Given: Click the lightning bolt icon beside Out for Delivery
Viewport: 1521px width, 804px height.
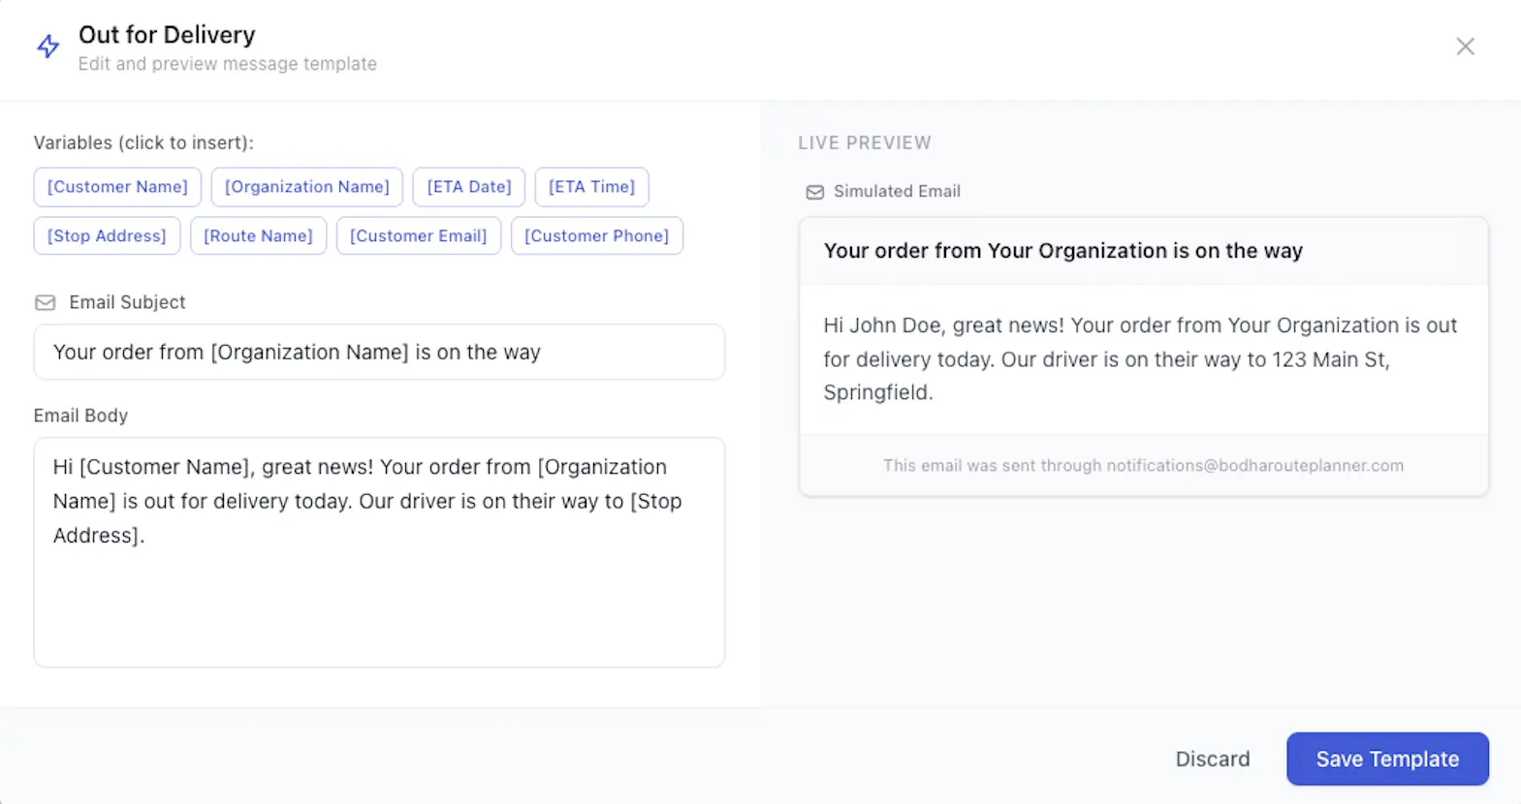Looking at the screenshot, I should pyautogui.click(x=48, y=46).
